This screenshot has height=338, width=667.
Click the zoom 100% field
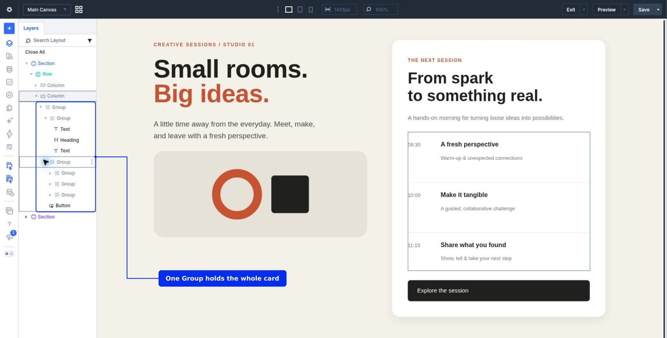381,9
